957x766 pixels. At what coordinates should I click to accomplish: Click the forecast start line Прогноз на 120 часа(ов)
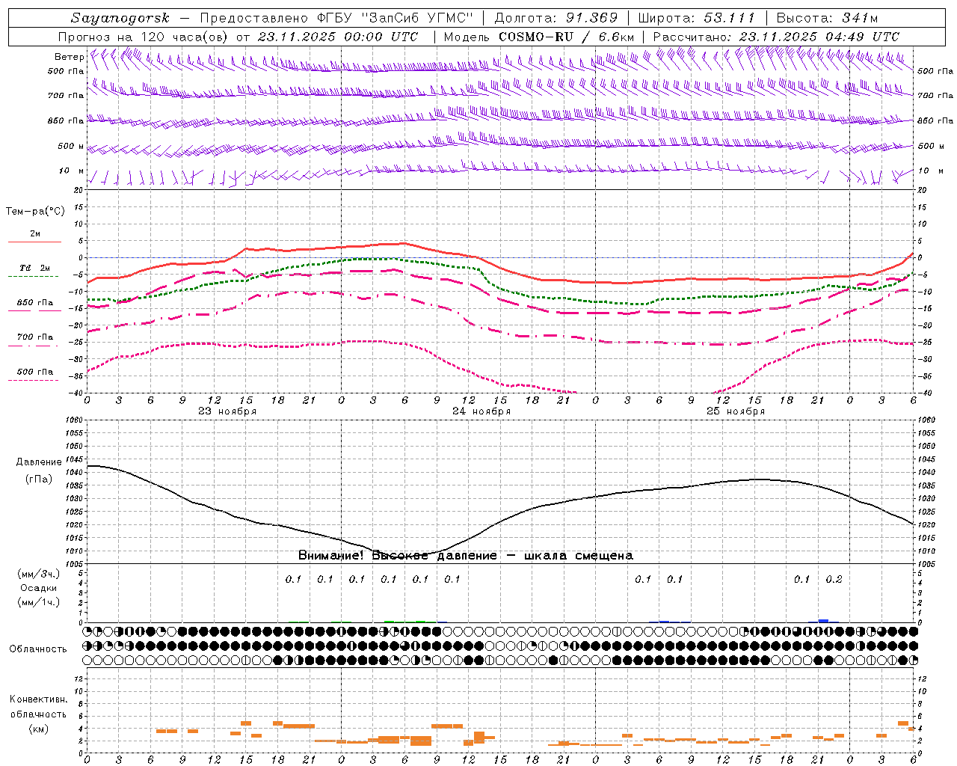click(x=144, y=37)
